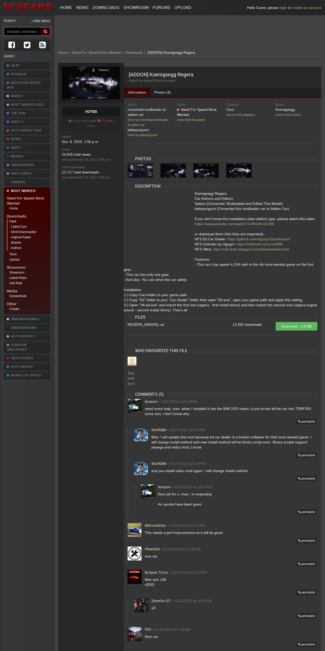The width and height of the screenshot is (325, 651).
Task: Open Upload in top navigation
Action: click(183, 8)
